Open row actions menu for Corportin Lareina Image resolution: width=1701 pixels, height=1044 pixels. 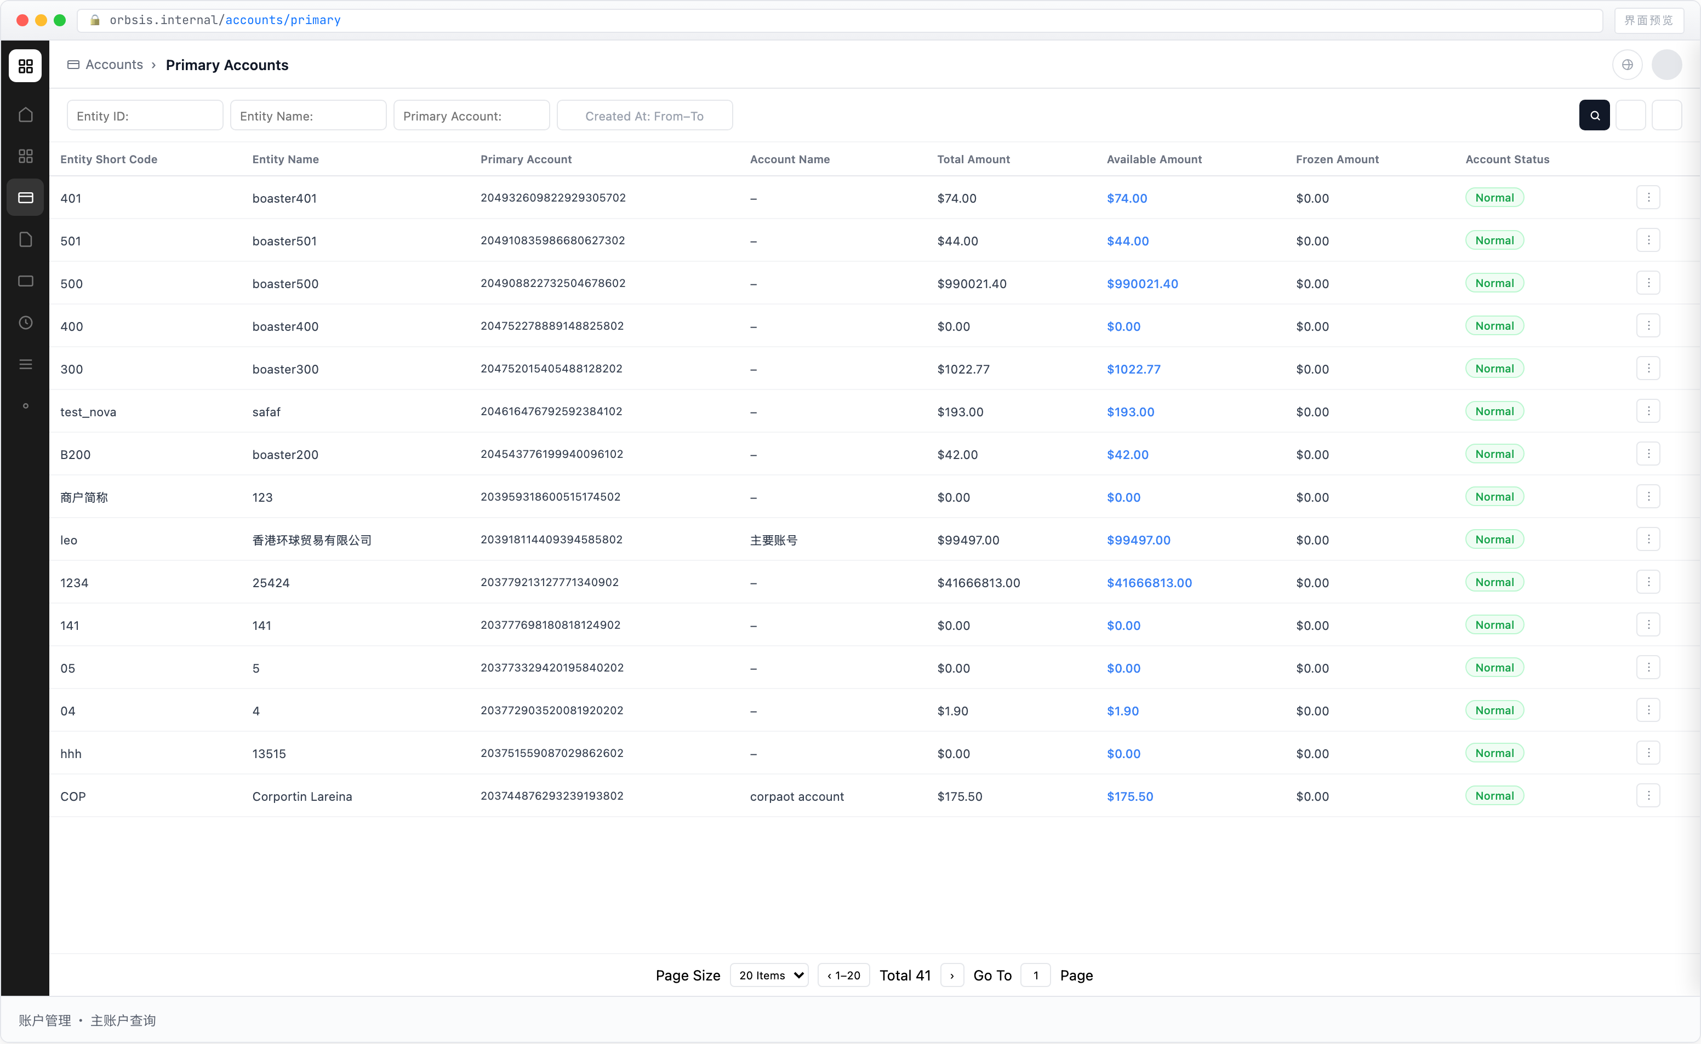click(x=1648, y=796)
